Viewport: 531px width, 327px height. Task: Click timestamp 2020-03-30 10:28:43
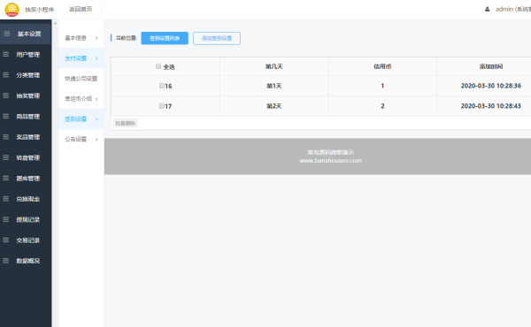pyautogui.click(x=490, y=106)
